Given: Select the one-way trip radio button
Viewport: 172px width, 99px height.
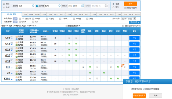Looking at the screenshot, I should pos(4,4).
